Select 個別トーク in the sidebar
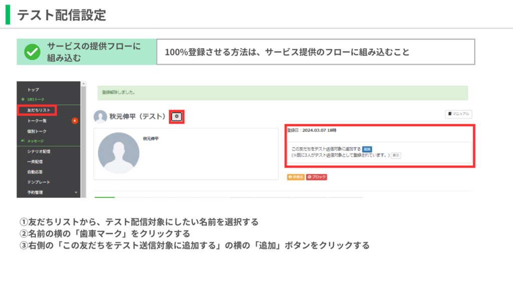This screenshot has height=288, width=513. click(37, 131)
